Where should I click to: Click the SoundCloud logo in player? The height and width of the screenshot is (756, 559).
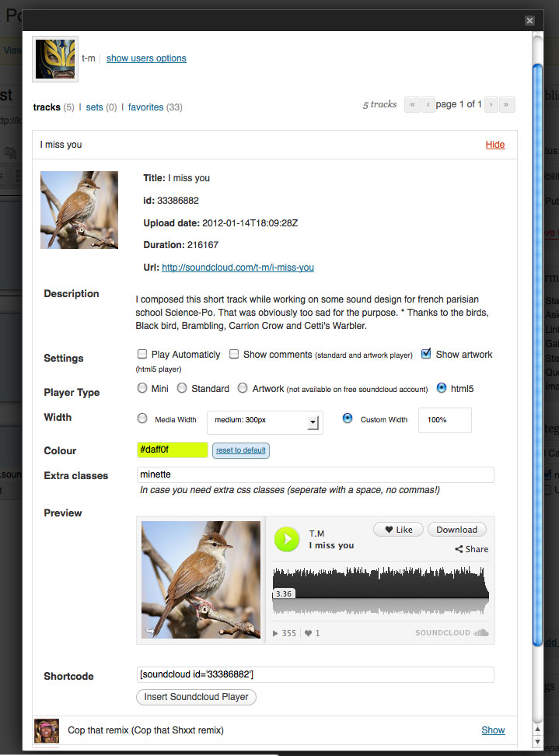tap(452, 632)
